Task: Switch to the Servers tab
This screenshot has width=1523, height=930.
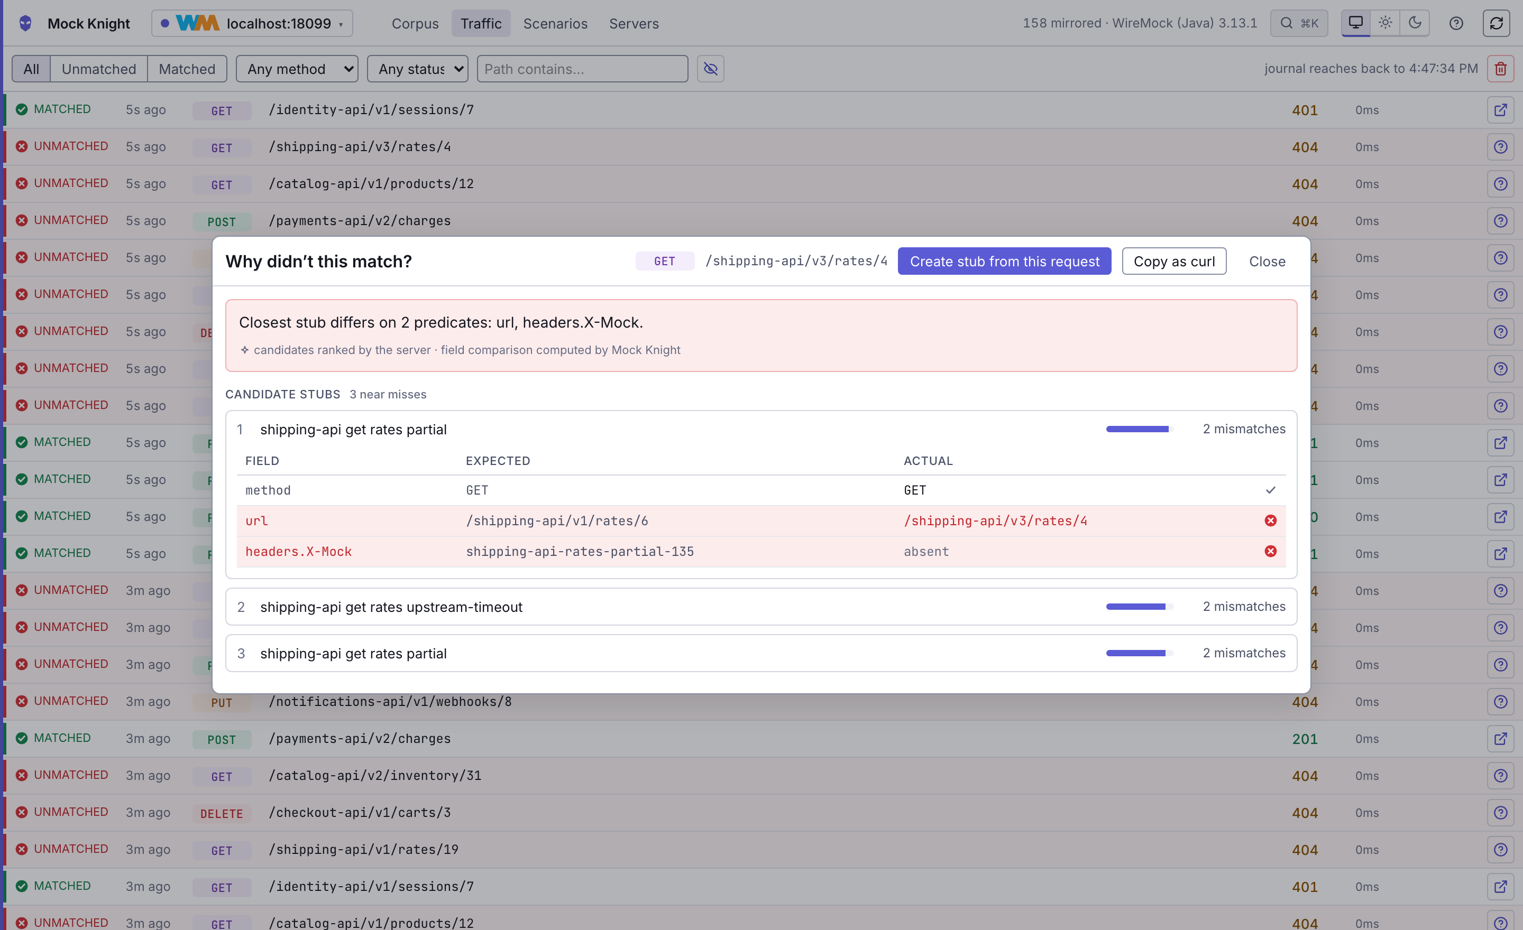Action: pyautogui.click(x=634, y=23)
